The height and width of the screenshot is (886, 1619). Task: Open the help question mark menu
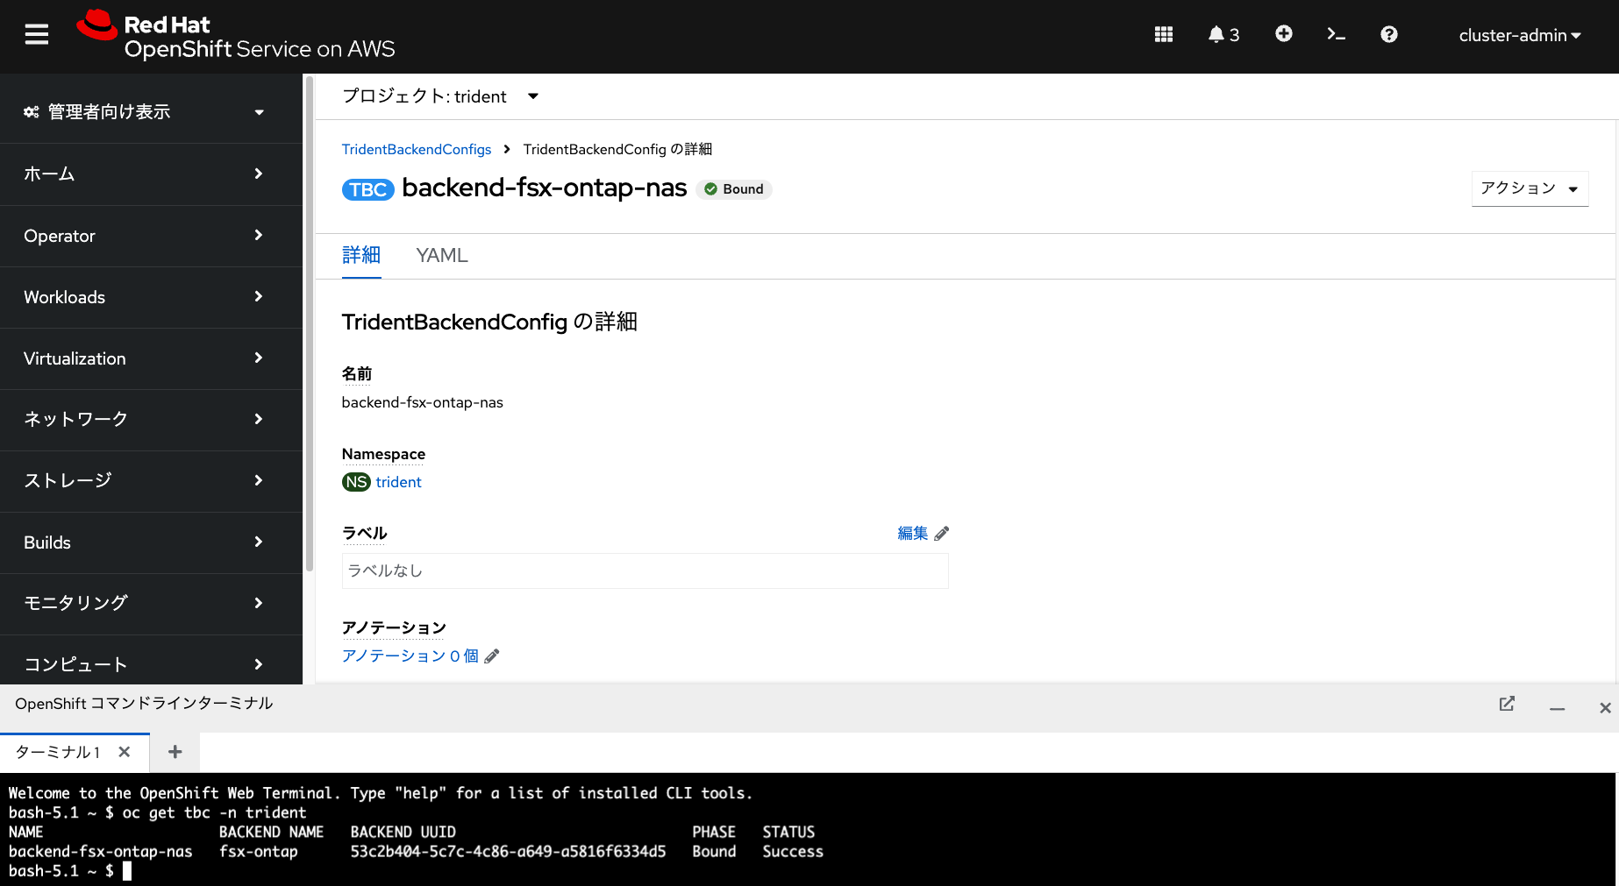pos(1389,34)
